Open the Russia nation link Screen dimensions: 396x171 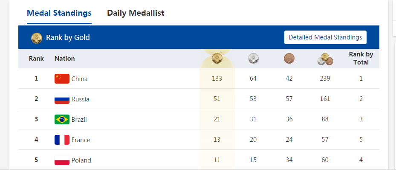[81, 99]
